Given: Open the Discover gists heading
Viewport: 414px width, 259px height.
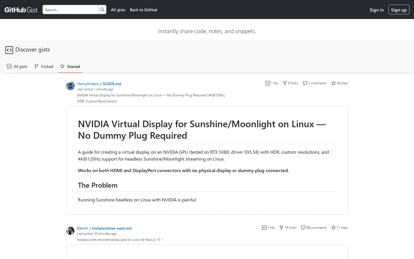Looking at the screenshot, I should pyautogui.click(x=32, y=49).
